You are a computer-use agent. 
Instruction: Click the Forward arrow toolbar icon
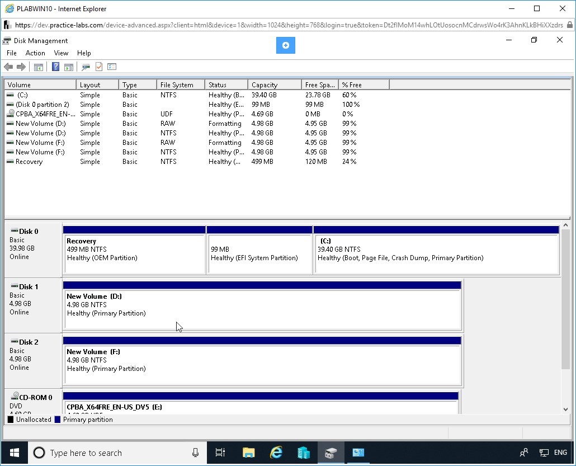(21, 67)
